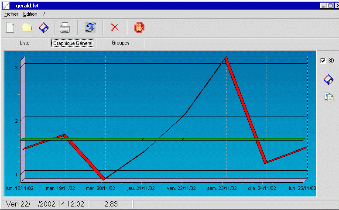Click the 2.83 value in the status bar
Image resolution: width=339 pixels, height=210 pixels.
coord(111,204)
